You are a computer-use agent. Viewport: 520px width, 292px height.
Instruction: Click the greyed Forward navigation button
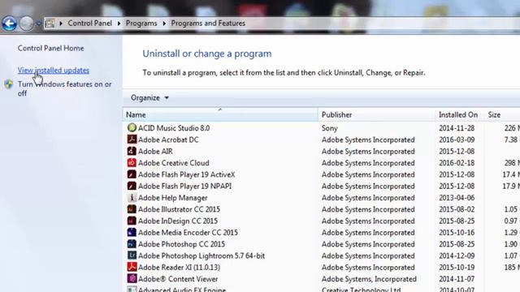tap(27, 24)
